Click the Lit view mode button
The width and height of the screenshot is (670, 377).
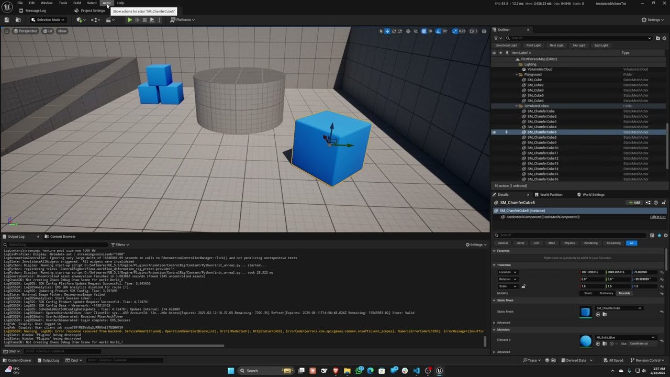coord(48,31)
